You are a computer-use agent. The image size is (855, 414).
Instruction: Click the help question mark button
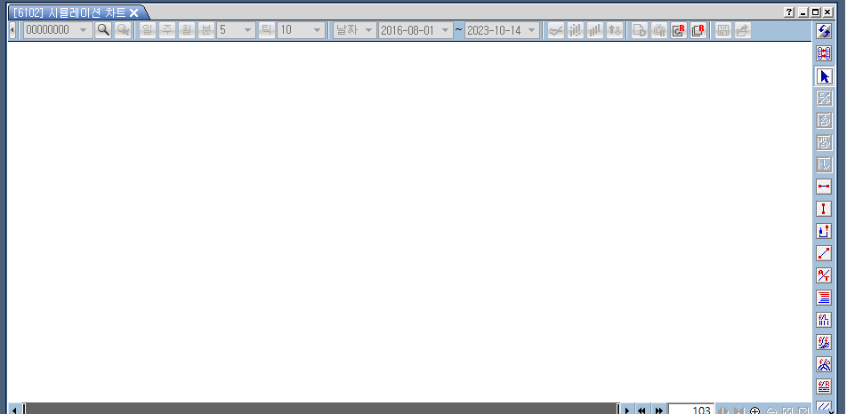pyautogui.click(x=789, y=12)
